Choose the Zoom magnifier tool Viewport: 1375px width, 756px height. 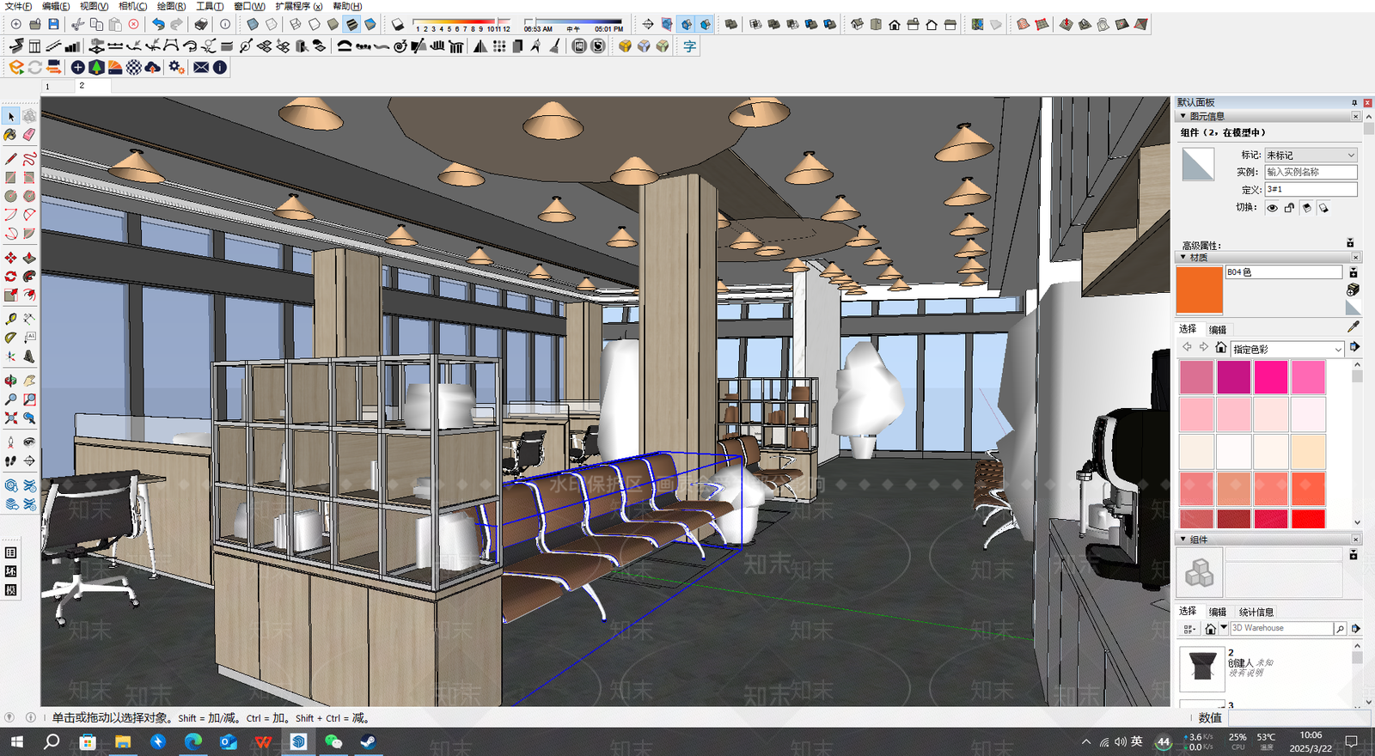(11, 399)
